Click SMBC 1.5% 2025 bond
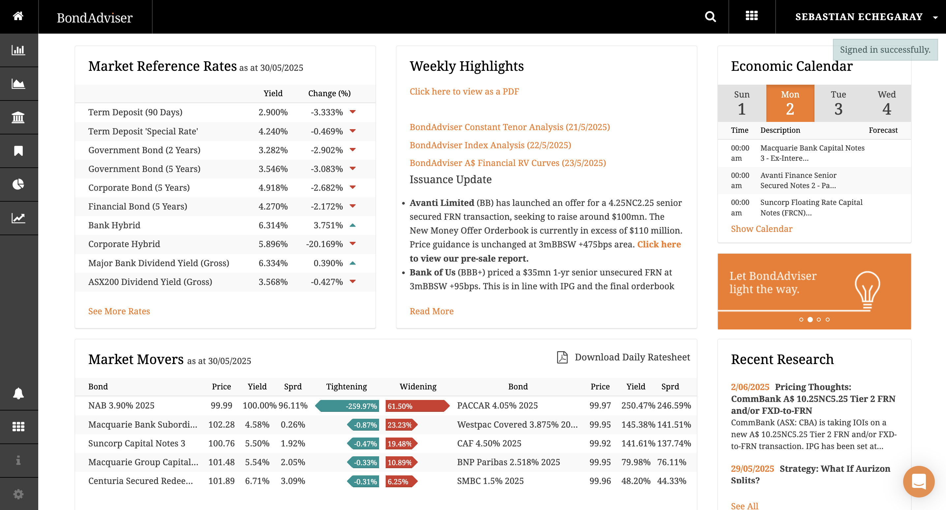The width and height of the screenshot is (946, 510). coord(490,481)
